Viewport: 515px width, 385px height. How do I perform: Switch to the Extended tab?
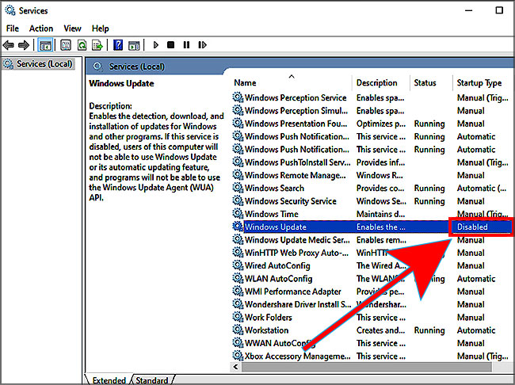click(x=109, y=380)
